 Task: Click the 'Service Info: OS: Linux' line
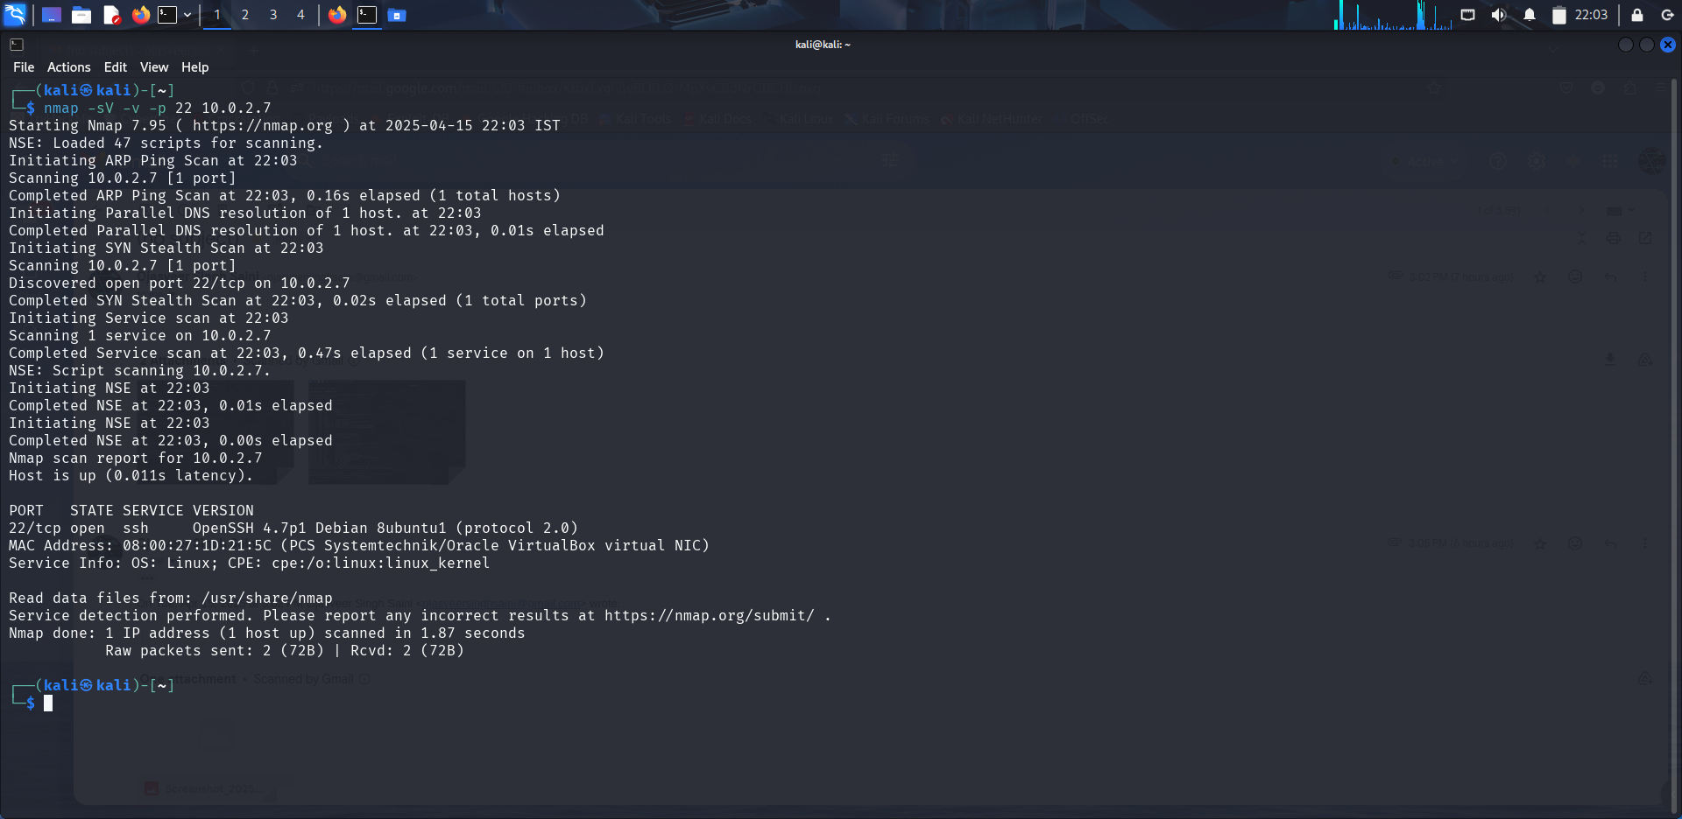250,563
